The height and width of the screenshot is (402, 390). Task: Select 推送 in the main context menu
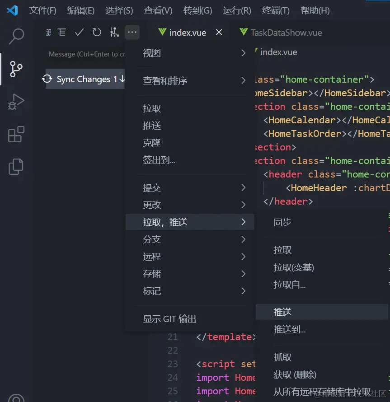[x=190, y=126]
